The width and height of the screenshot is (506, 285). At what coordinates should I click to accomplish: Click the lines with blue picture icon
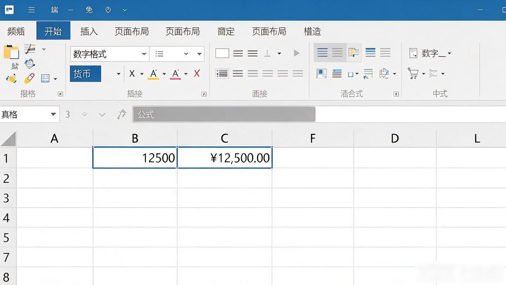[x=337, y=74]
